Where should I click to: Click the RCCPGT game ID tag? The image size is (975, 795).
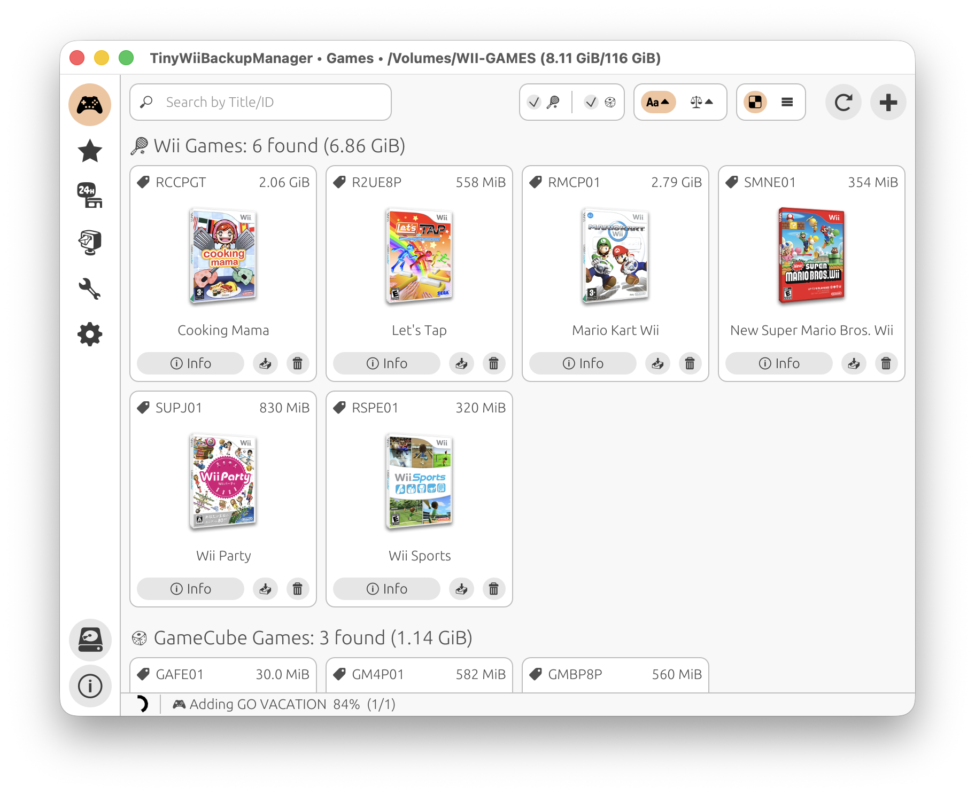pyautogui.click(x=172, y=182)
